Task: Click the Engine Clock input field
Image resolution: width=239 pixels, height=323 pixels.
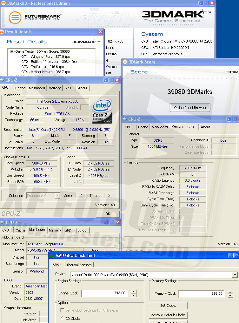Action: (104, 293)
